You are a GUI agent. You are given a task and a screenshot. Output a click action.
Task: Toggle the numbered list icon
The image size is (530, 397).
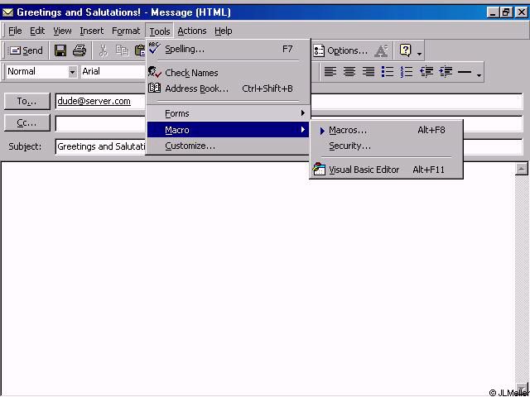(407, 72)
